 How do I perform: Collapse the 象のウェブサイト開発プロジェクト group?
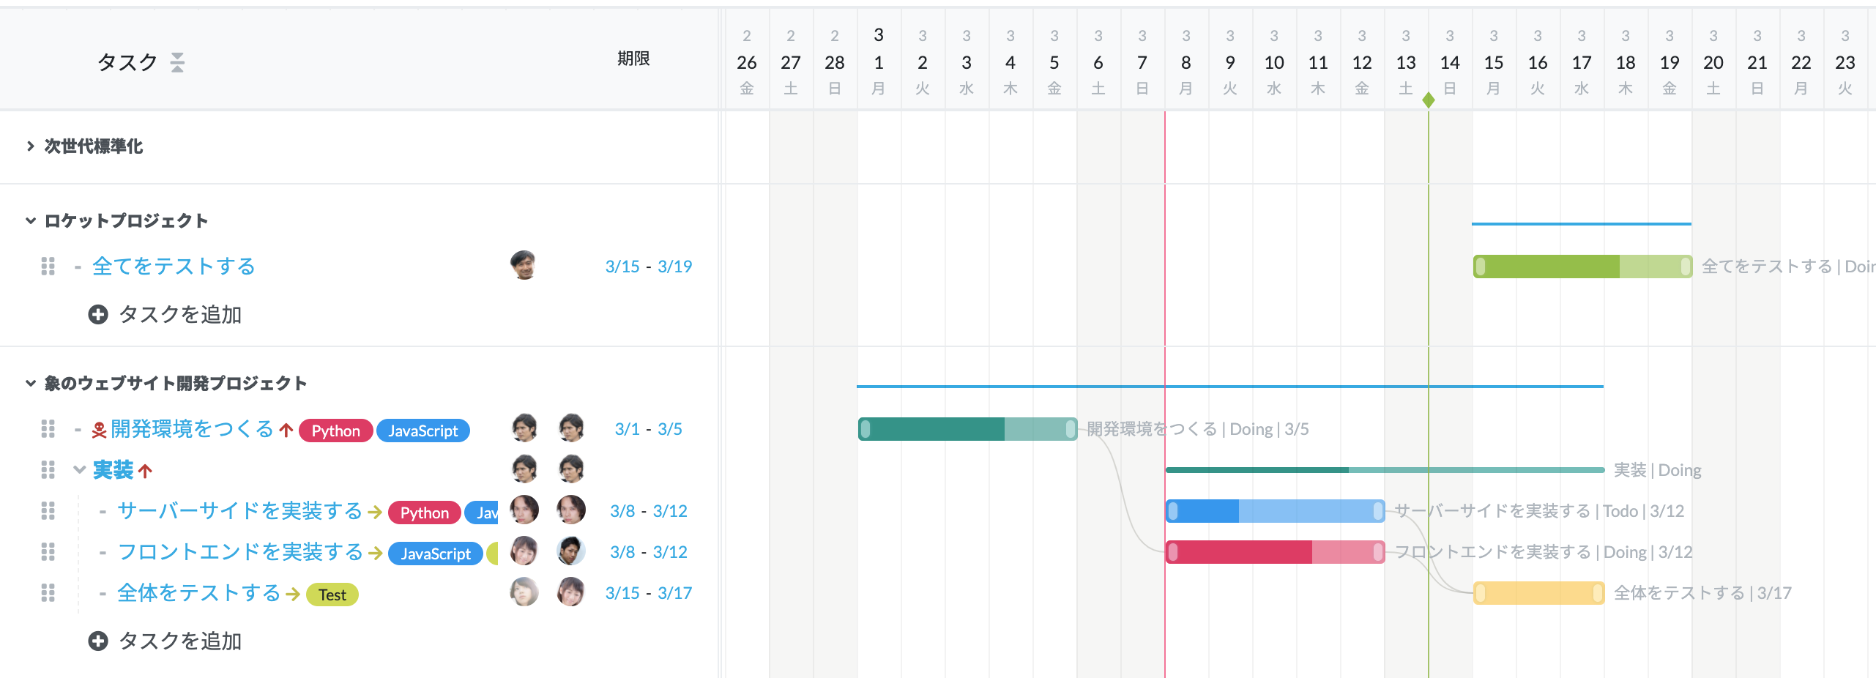(x=30, y=383)
